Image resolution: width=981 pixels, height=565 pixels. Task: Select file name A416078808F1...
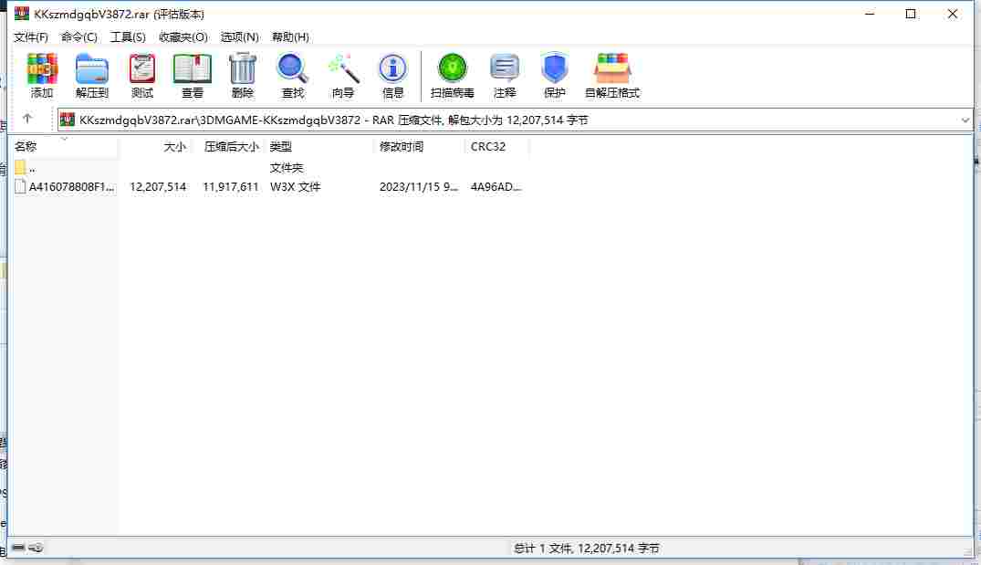click(72, 186)
